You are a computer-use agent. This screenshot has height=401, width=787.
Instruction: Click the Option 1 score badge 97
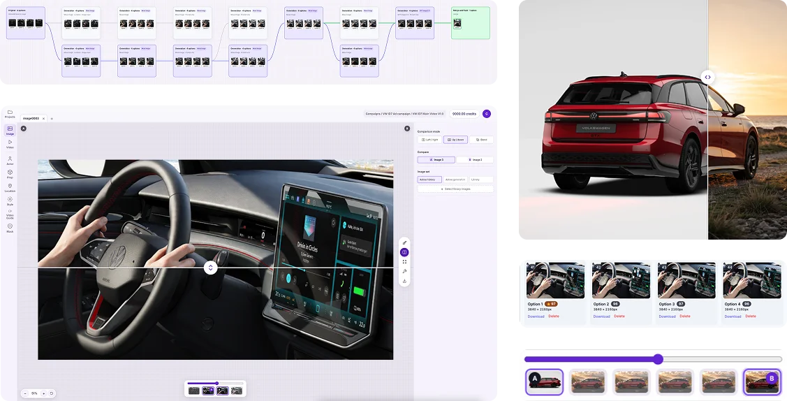click(x=552, y=304)
